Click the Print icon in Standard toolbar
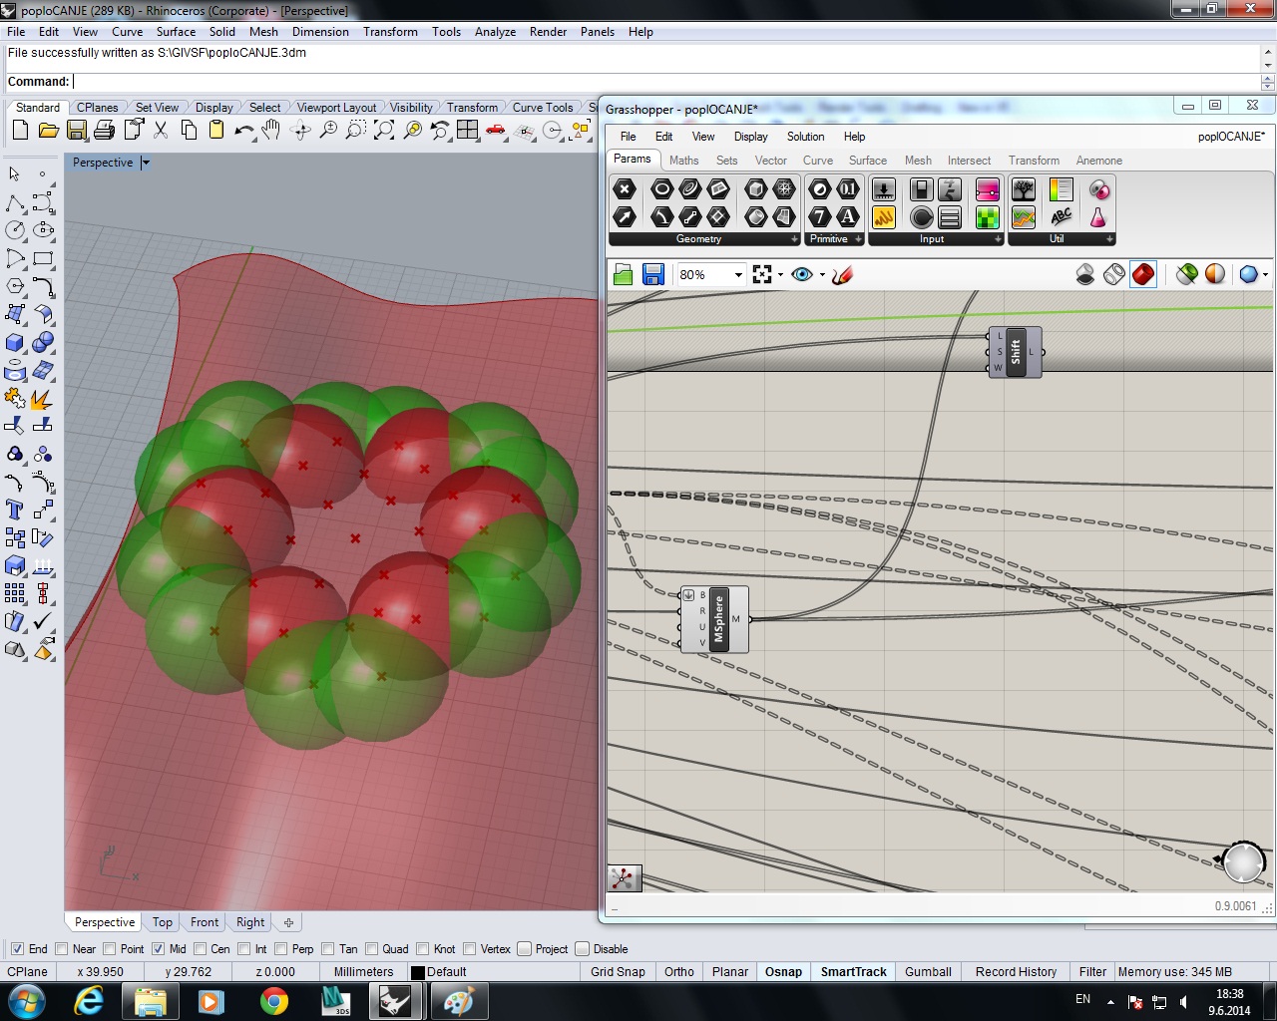Viewport: 1277px width, 1021px height. coord(104,131)
